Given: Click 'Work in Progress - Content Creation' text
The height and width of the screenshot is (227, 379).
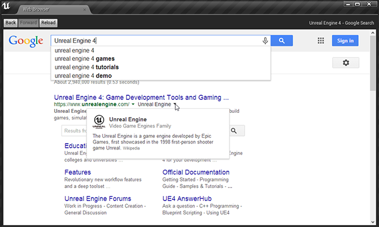Looking at the screenshot, I should tap(105, 206).
